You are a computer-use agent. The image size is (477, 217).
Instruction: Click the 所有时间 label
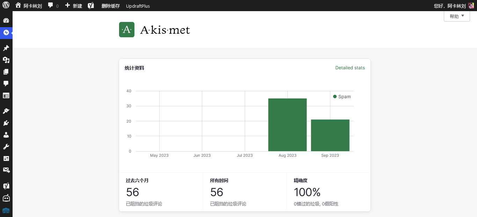click(x=219, y=180)
